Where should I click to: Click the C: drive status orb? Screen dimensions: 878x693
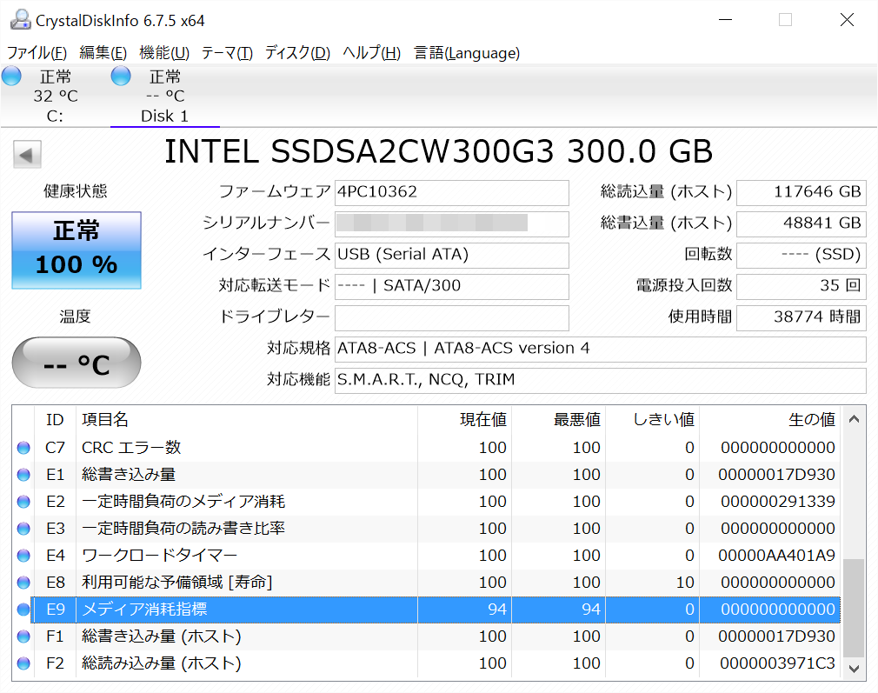click(12, 77)
